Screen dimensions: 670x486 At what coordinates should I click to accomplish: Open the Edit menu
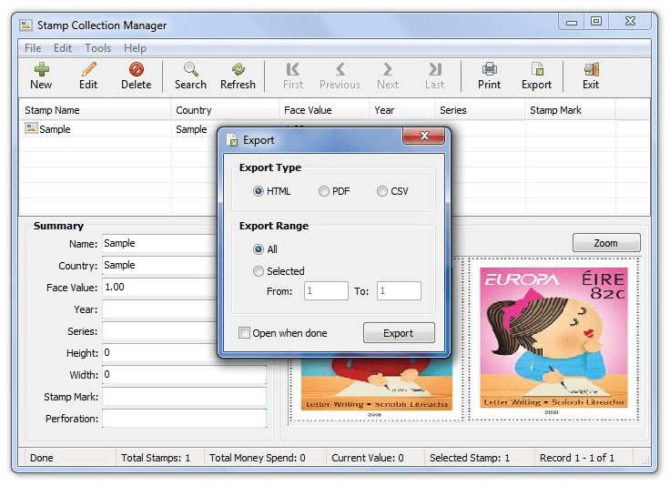[63, 48]
